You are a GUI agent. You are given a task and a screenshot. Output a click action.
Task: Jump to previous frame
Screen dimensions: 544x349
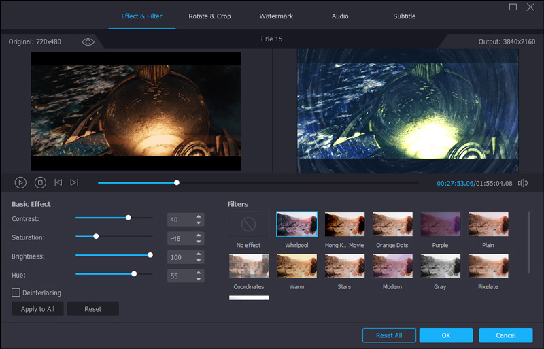pos(58,182)
